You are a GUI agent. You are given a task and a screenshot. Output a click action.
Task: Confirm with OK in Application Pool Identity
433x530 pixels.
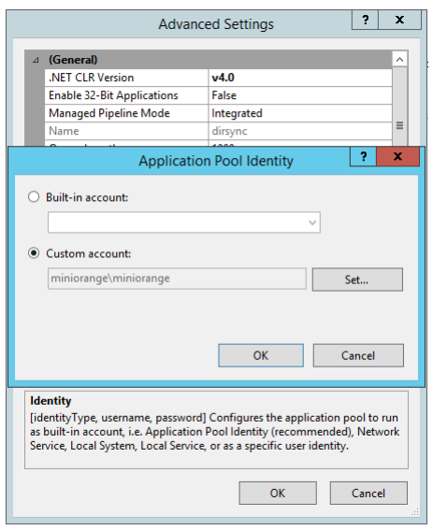(x=261, y=355)
